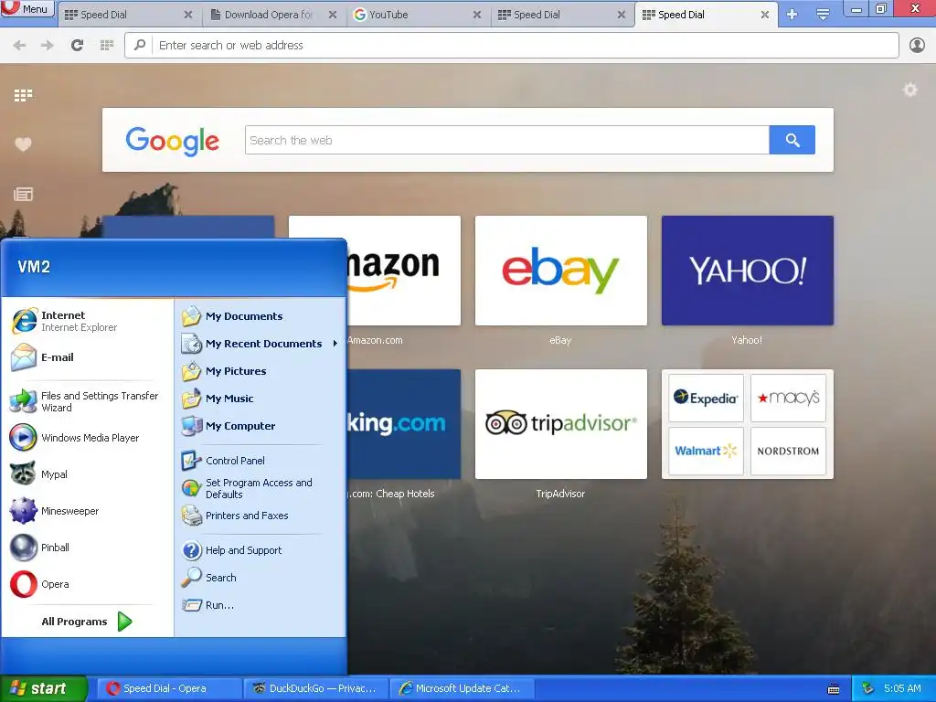Open My Pictures
This screenshot has height=702, width=936.
point(261,371)
